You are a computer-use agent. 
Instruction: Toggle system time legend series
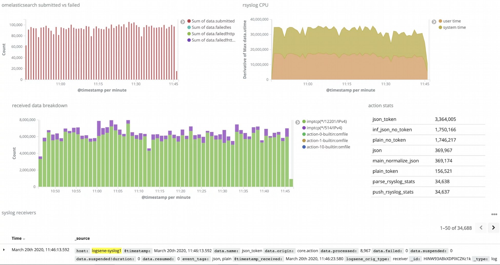[452, 27]
